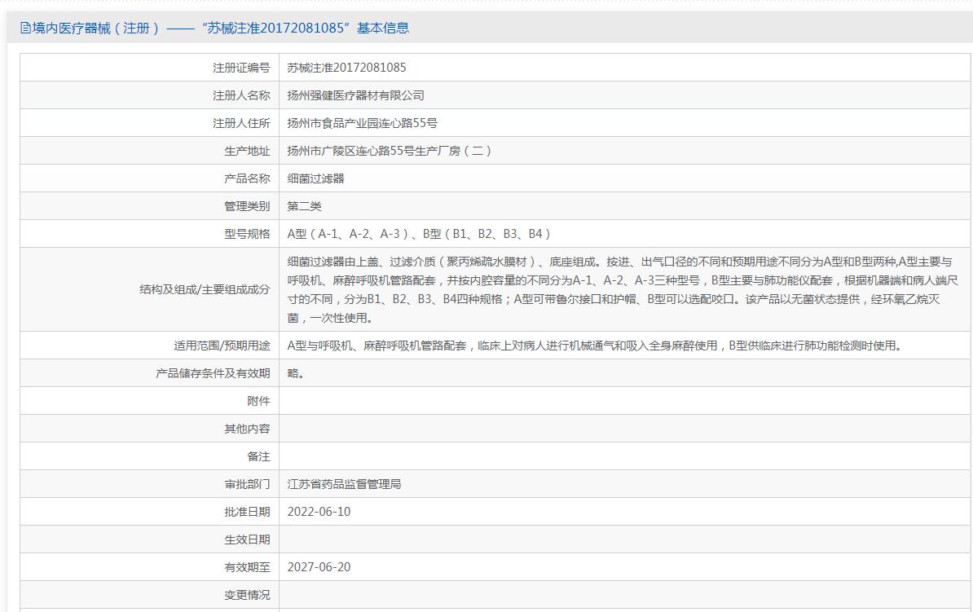The height and width of the screenshot is (612, 973).
Task: Click production address 扬州市广陵区连心路55号生产厂房（二）
Action: click(390, 151)
